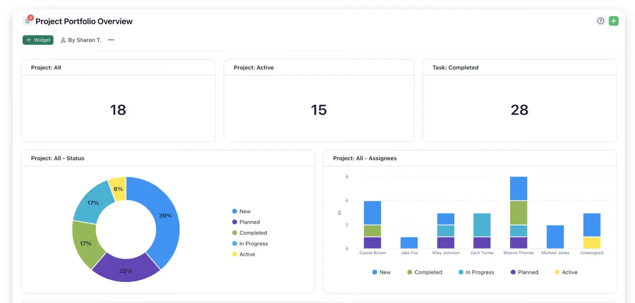
Task: Toggle Planned status in donut chart legend
Action: click(249, 222)
